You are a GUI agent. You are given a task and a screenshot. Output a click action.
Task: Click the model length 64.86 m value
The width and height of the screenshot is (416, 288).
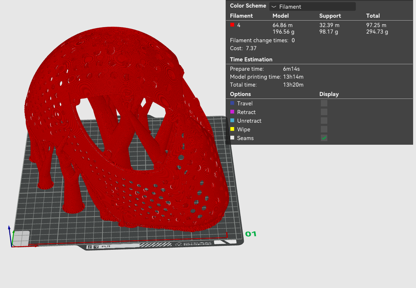(283, 25)
